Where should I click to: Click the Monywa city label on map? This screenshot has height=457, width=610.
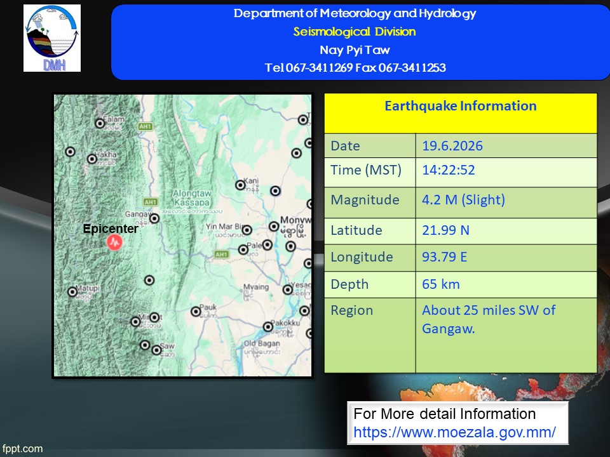295,220
